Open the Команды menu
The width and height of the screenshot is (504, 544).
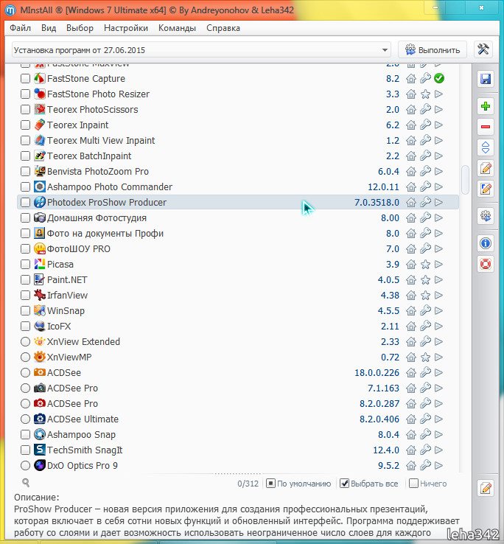pos(177,28)
